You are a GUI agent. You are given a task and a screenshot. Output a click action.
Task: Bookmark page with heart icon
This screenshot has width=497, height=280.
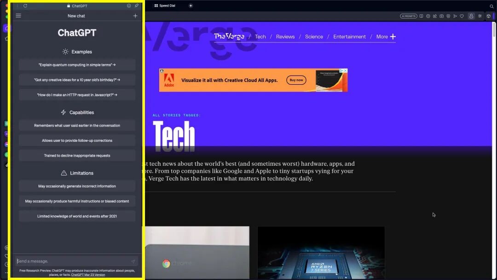click(462, 16)
